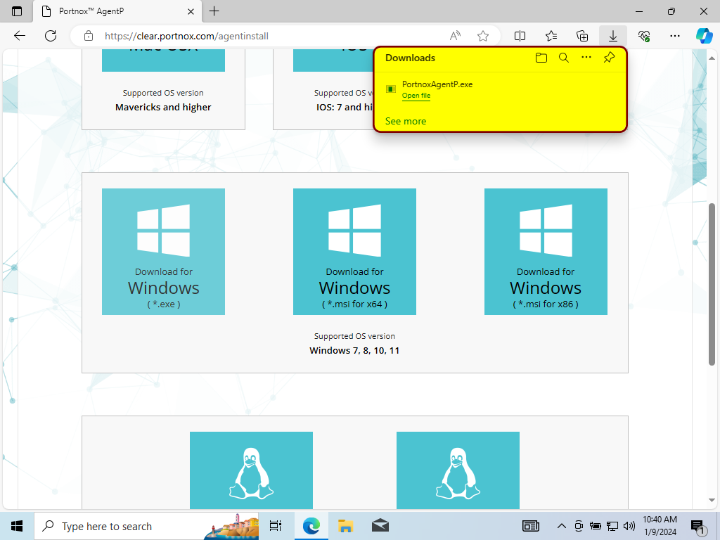Select the Portnox AgentP tab
The height and width of the screenshot is (540, 720).
pyautogui.click(x=117, y=11)
